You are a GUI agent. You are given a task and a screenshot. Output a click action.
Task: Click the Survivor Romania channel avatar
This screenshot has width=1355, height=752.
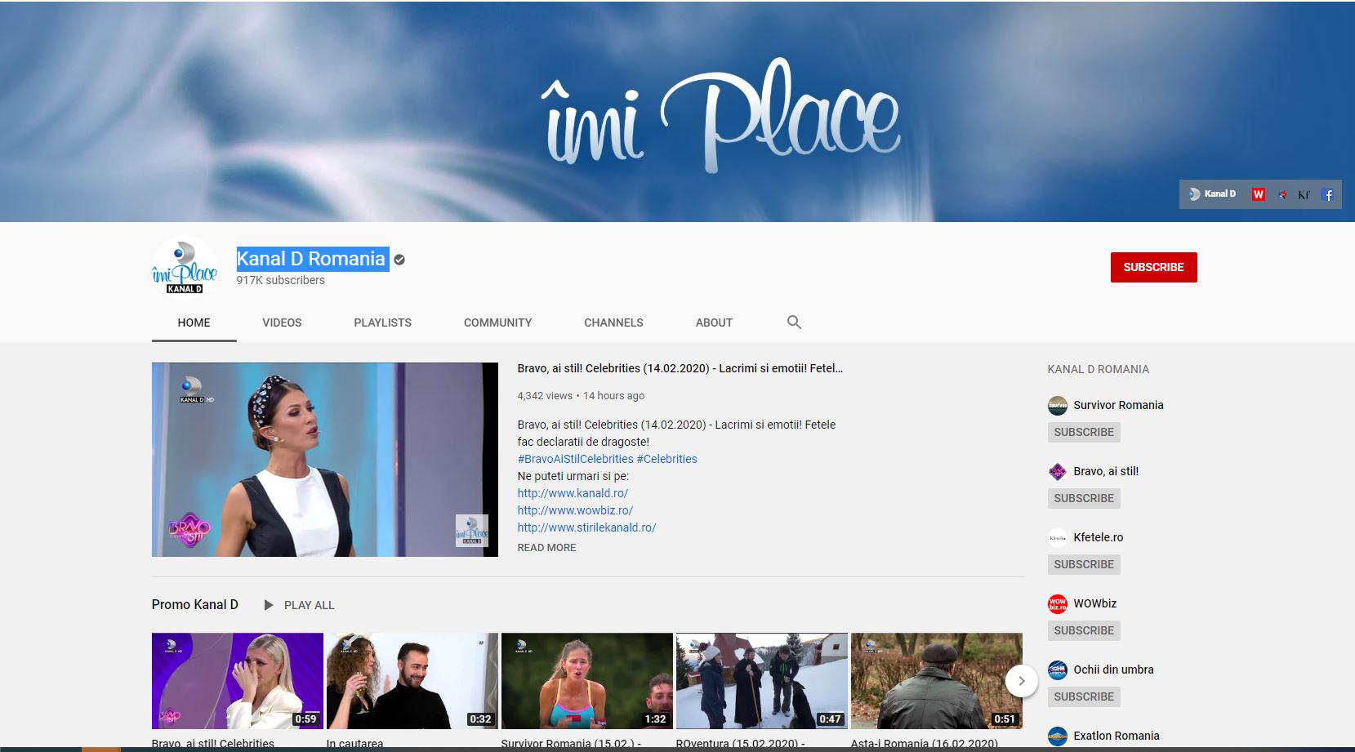pos(1058,405)
